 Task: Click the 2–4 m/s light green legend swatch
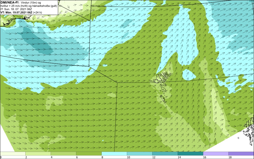pos(38,154)
